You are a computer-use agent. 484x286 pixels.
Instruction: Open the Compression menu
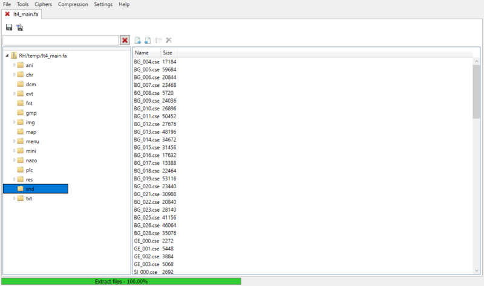73,4
